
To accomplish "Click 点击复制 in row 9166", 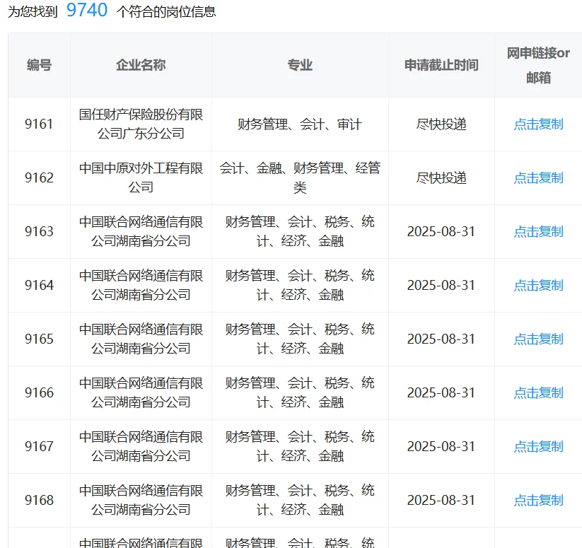I will (538, 392).
